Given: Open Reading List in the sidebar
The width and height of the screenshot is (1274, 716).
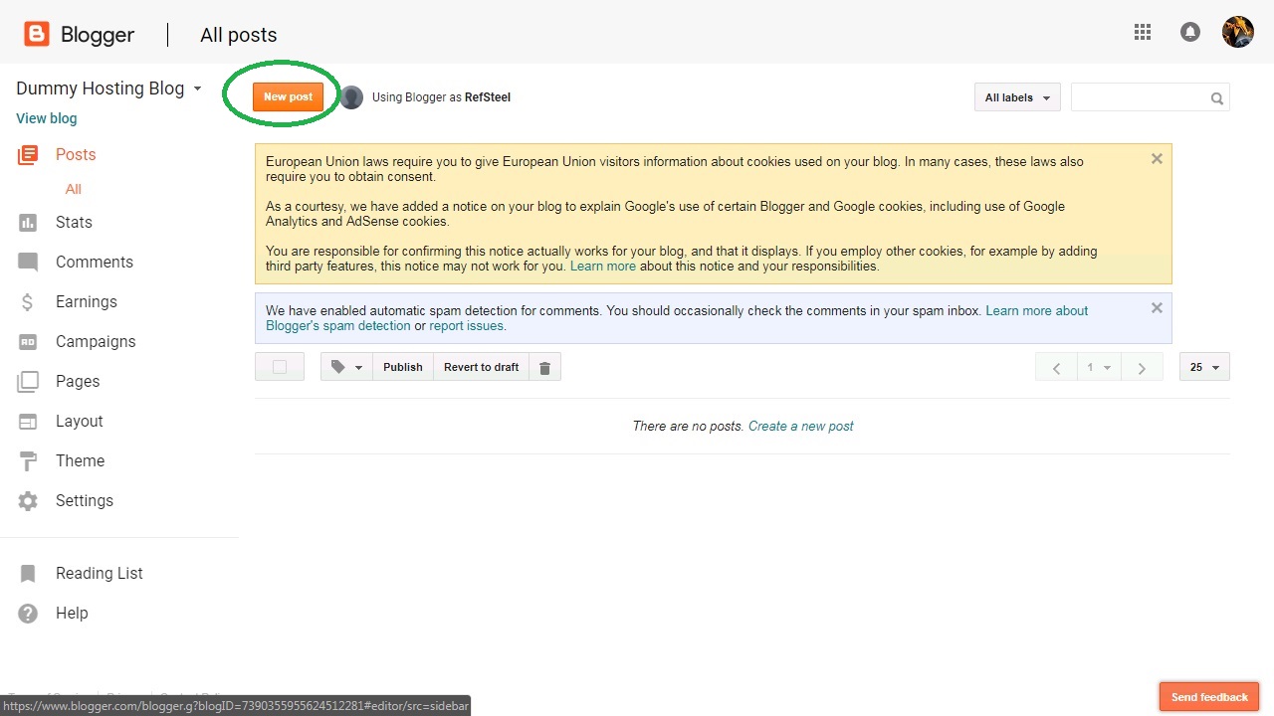Looking at the screenshot, I should tap(100, 574).
